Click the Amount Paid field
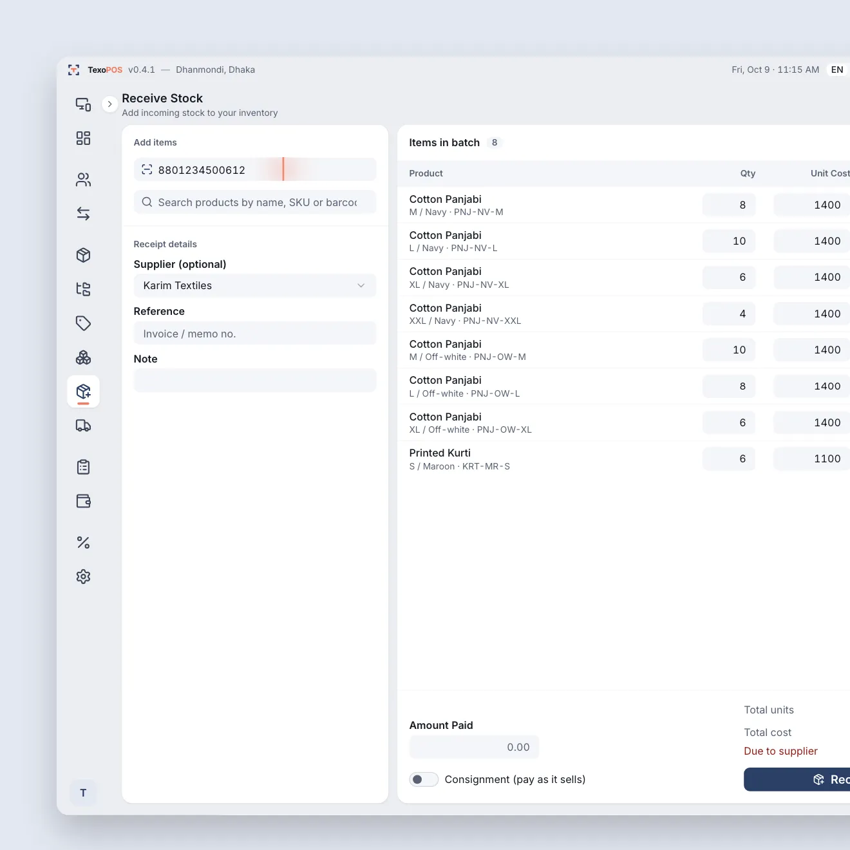The width and height of the screenshot is (850, 850). 474,747
